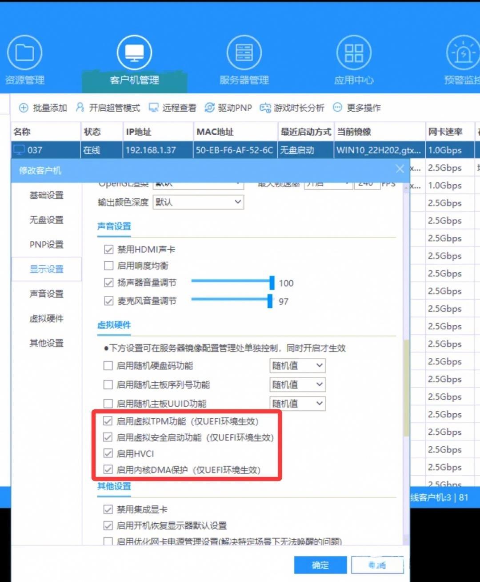Toggle 启用虚拟安全启动功能 checkbox
Viewport: 480px width, 582px height.
click(108, 437)
